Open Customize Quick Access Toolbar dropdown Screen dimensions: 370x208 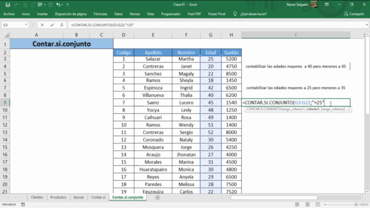tap(68, 5)
